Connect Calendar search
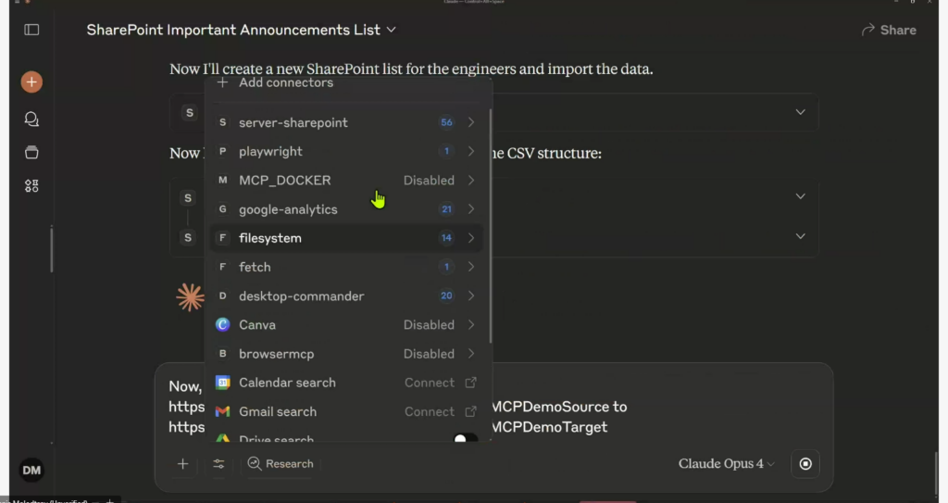948x503 pixels. click(x=430, y=383)
